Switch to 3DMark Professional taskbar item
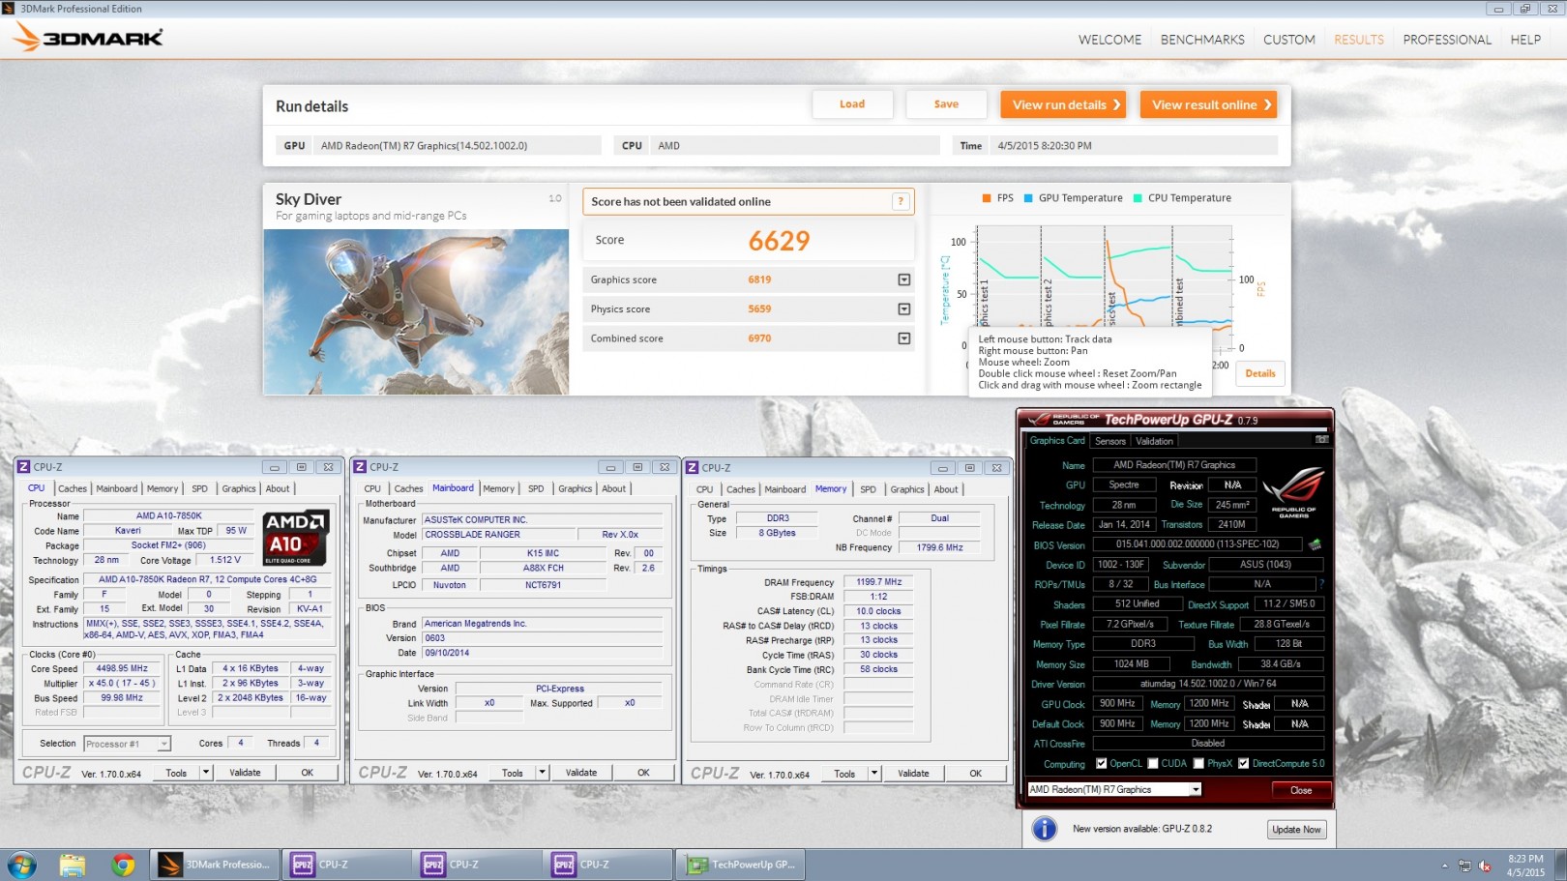 [x=215, y=865]
